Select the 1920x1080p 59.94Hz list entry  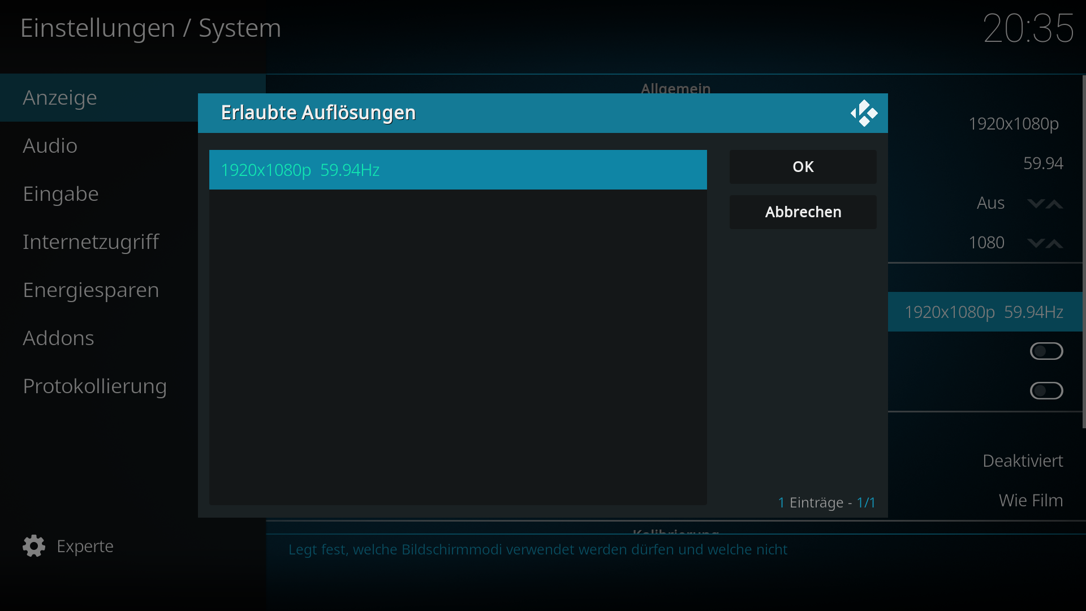point(458,170)
